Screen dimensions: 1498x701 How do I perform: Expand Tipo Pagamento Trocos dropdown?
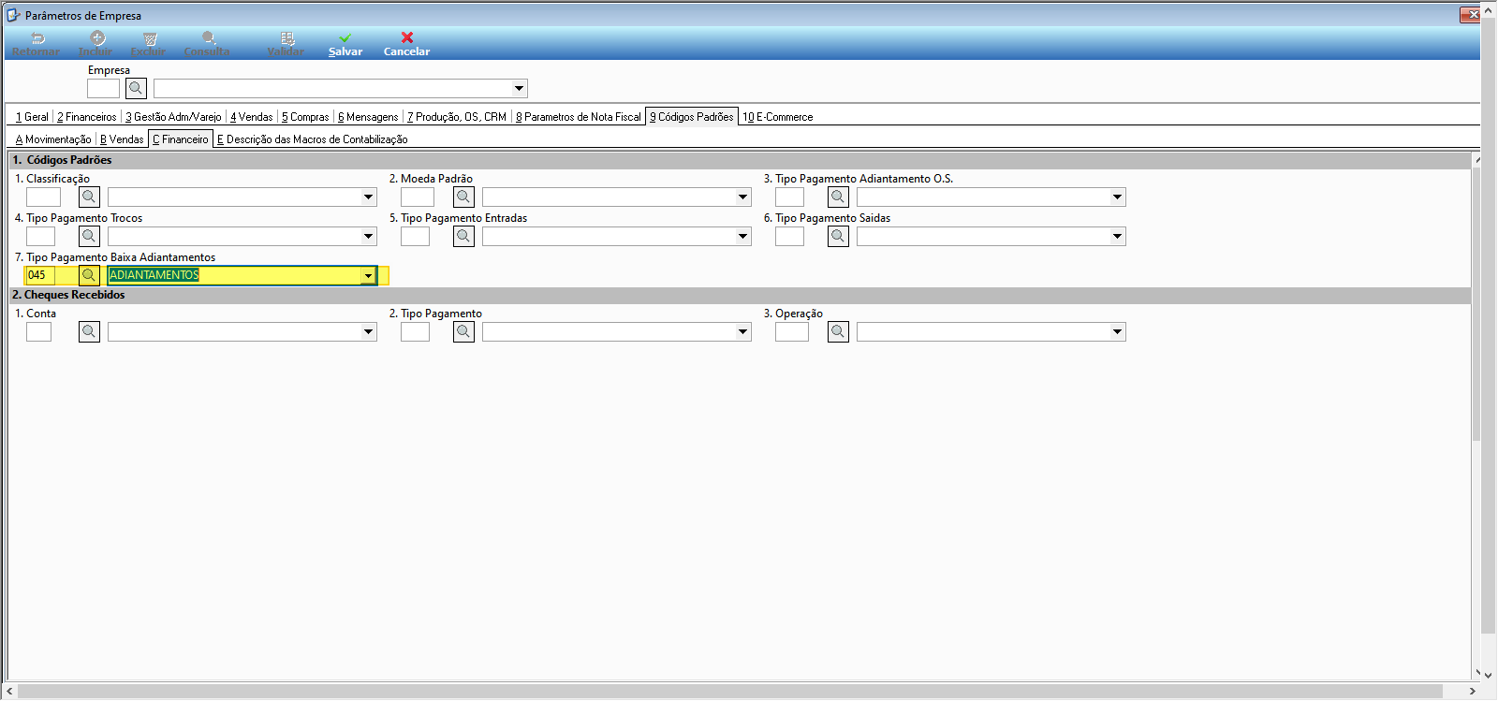coord(368,236)
